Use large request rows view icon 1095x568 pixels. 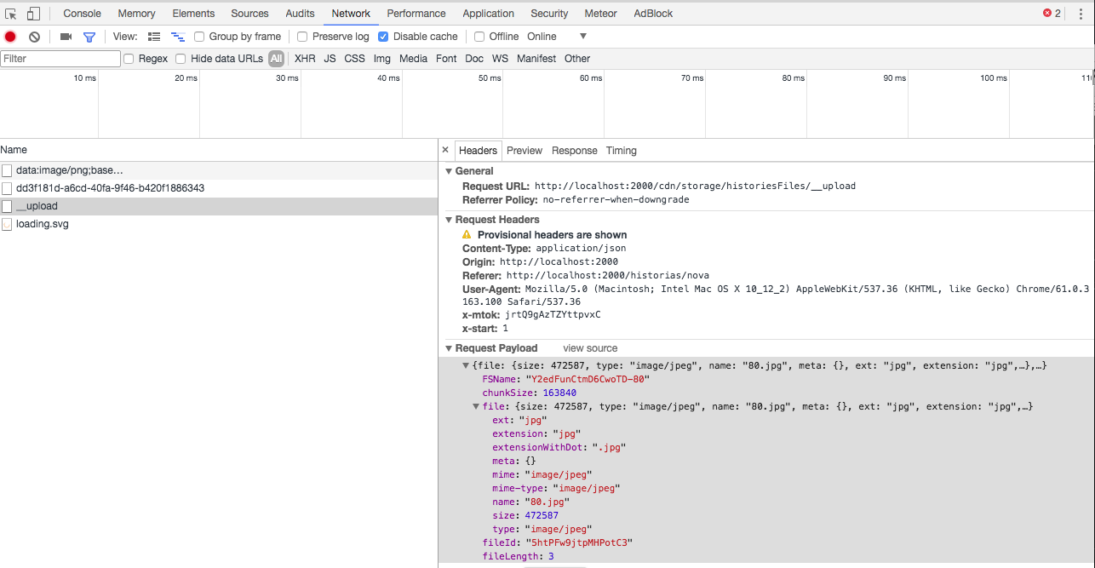click(153, 36)
